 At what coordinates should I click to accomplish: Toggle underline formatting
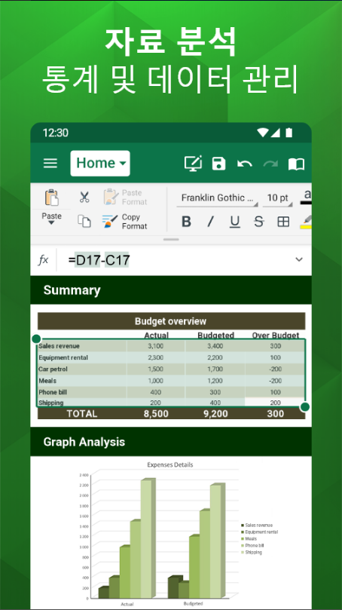tap(235, 222)
